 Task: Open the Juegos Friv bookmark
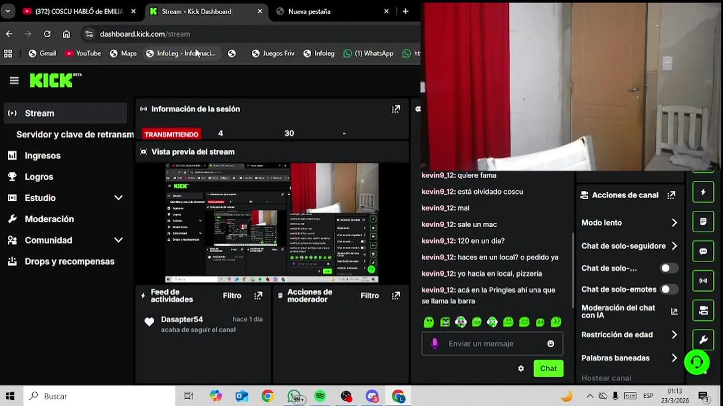pos(273,54)
